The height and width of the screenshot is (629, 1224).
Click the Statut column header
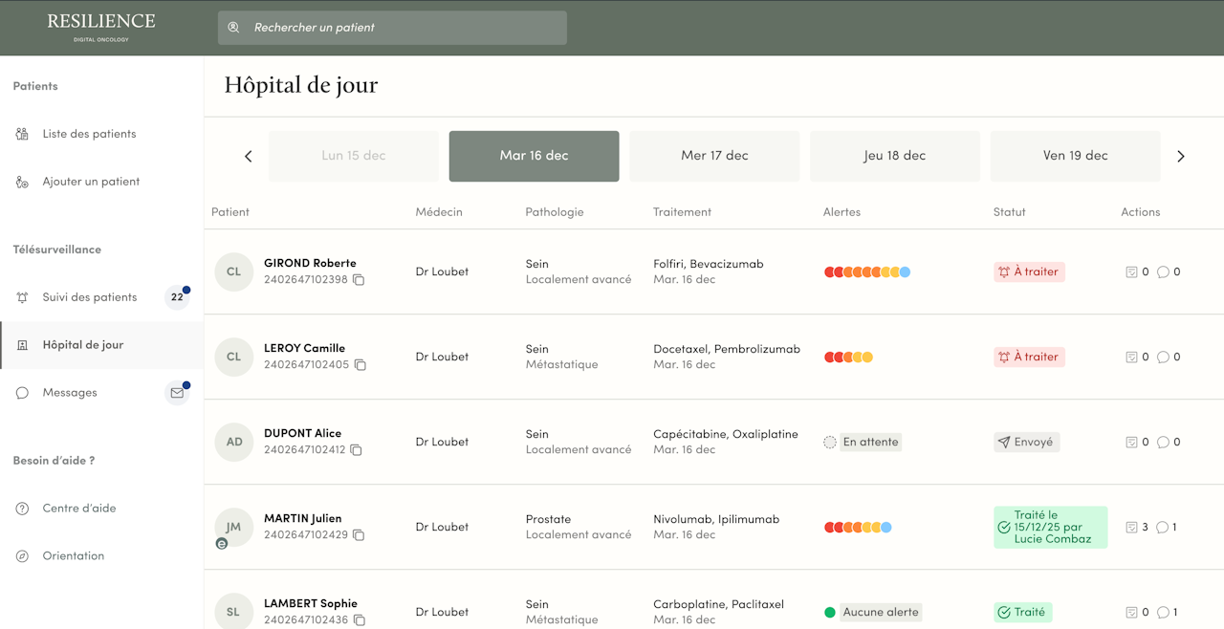pos(1009,212)
